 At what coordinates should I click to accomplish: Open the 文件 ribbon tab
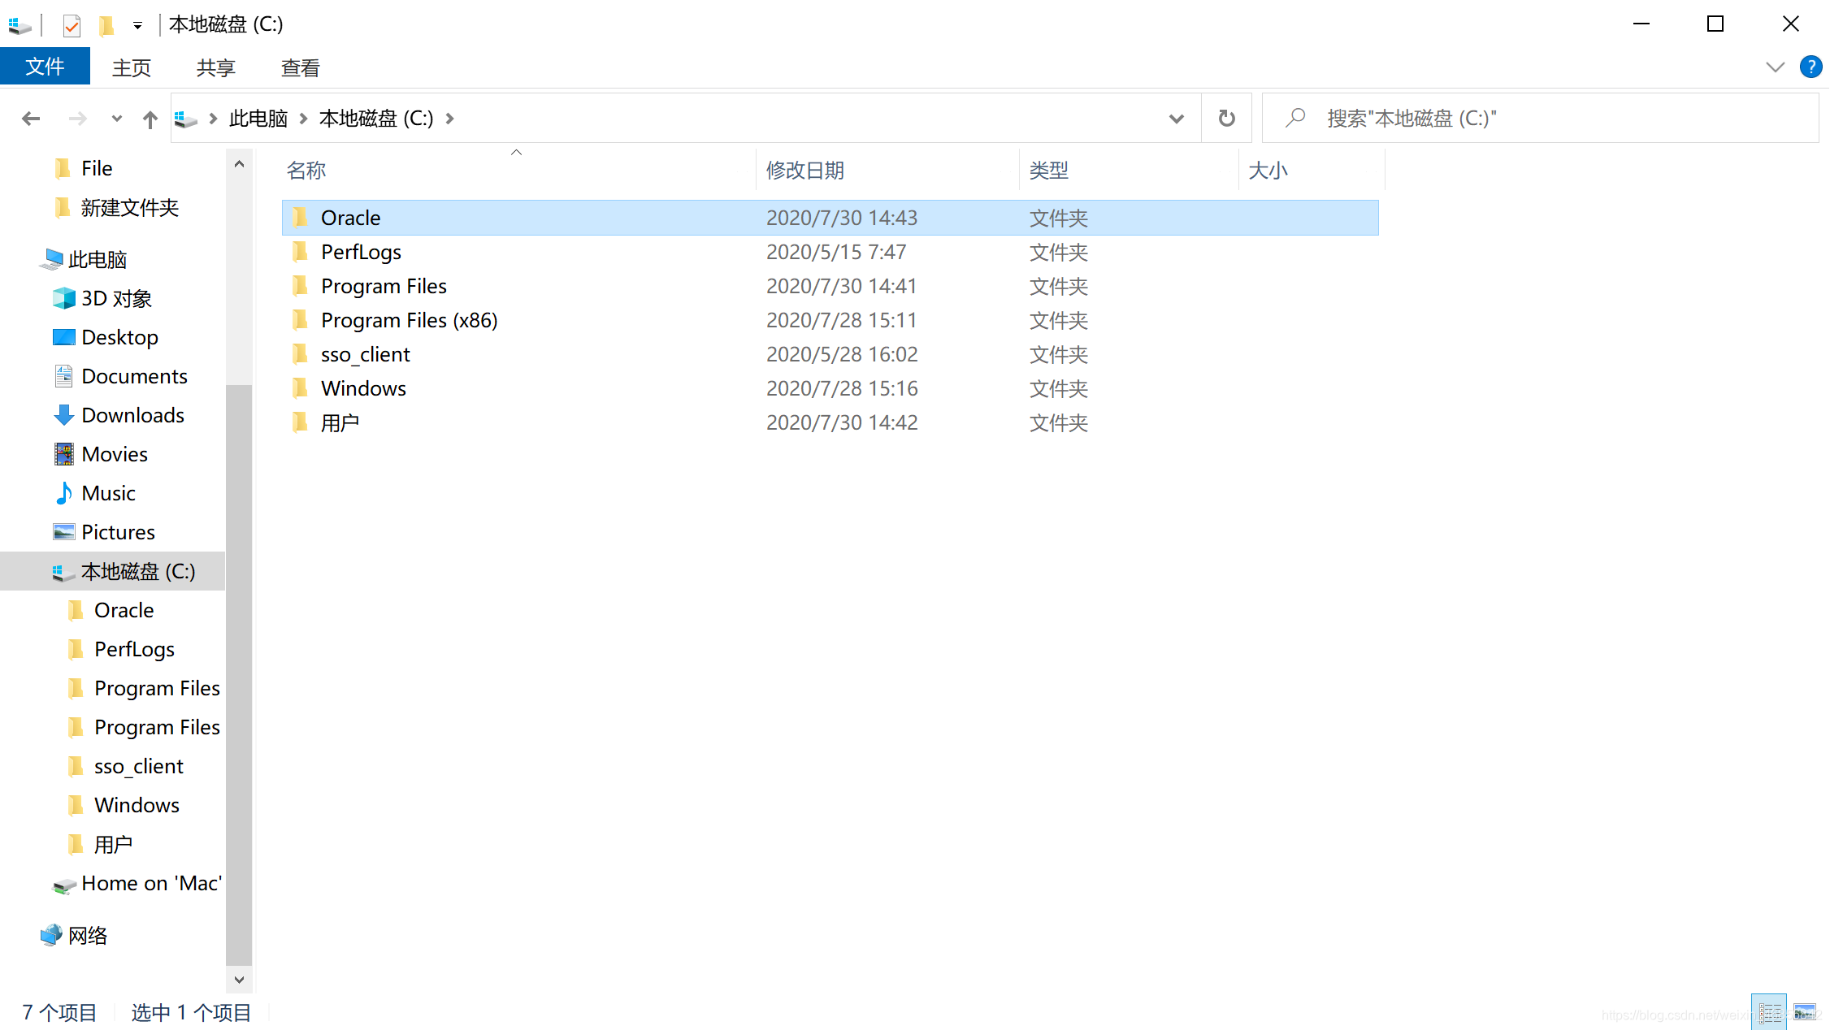pos(45,67)
